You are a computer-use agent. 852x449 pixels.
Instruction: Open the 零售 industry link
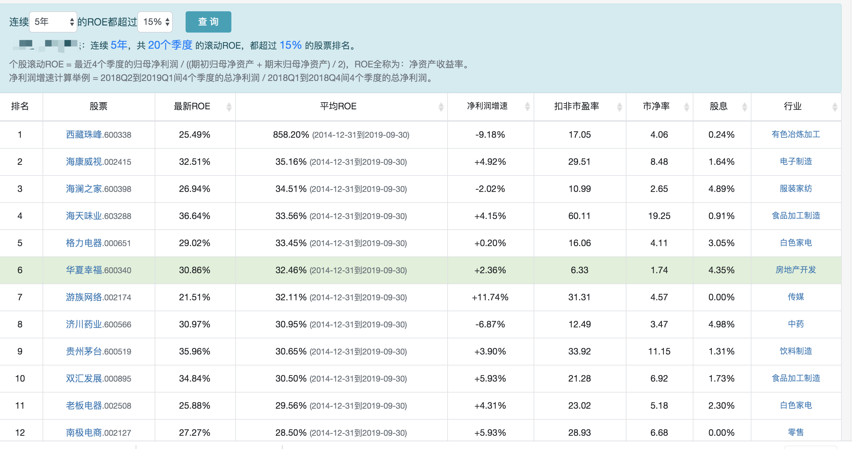click(796, 432)
